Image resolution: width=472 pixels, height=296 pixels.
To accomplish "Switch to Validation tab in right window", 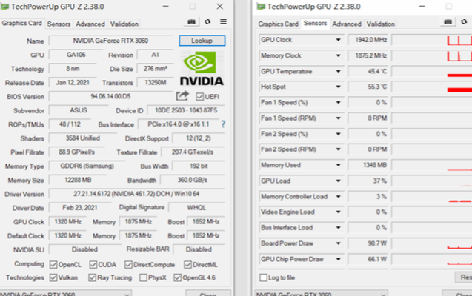I will (x=381, y=24).
